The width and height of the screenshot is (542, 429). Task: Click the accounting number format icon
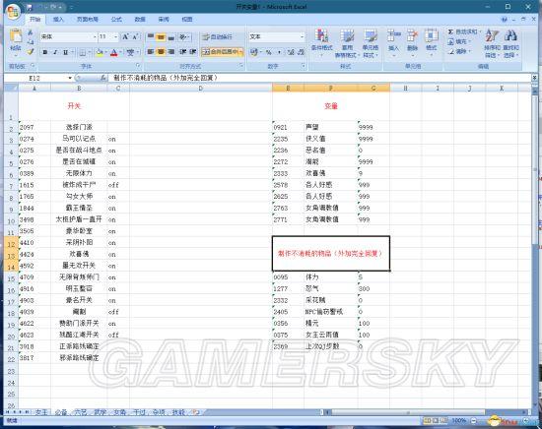254,52
